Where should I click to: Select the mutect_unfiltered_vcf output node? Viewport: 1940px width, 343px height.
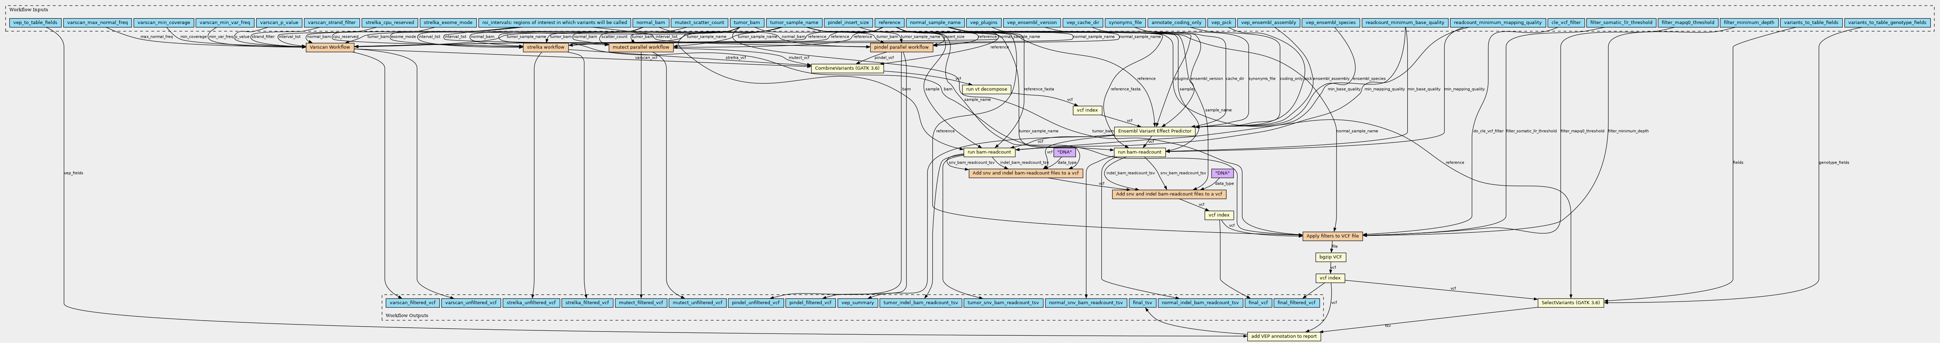(x=698, y=303)
